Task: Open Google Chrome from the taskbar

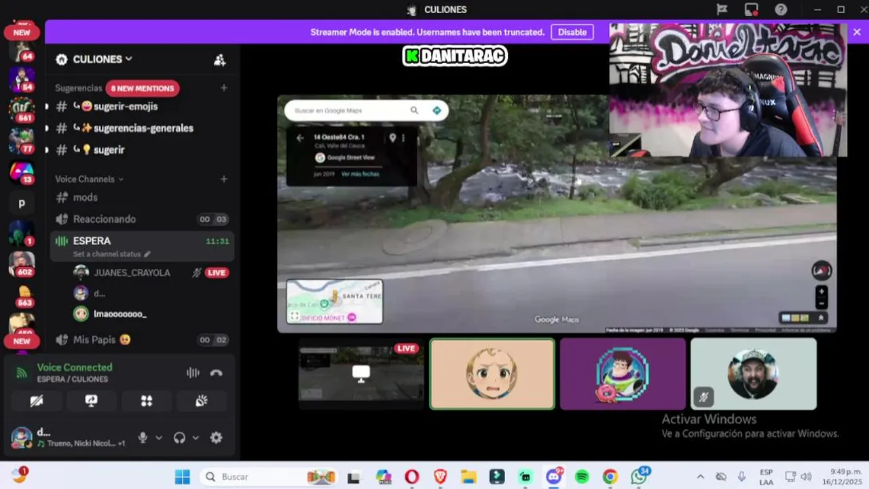Action: (x=610, y=477)
